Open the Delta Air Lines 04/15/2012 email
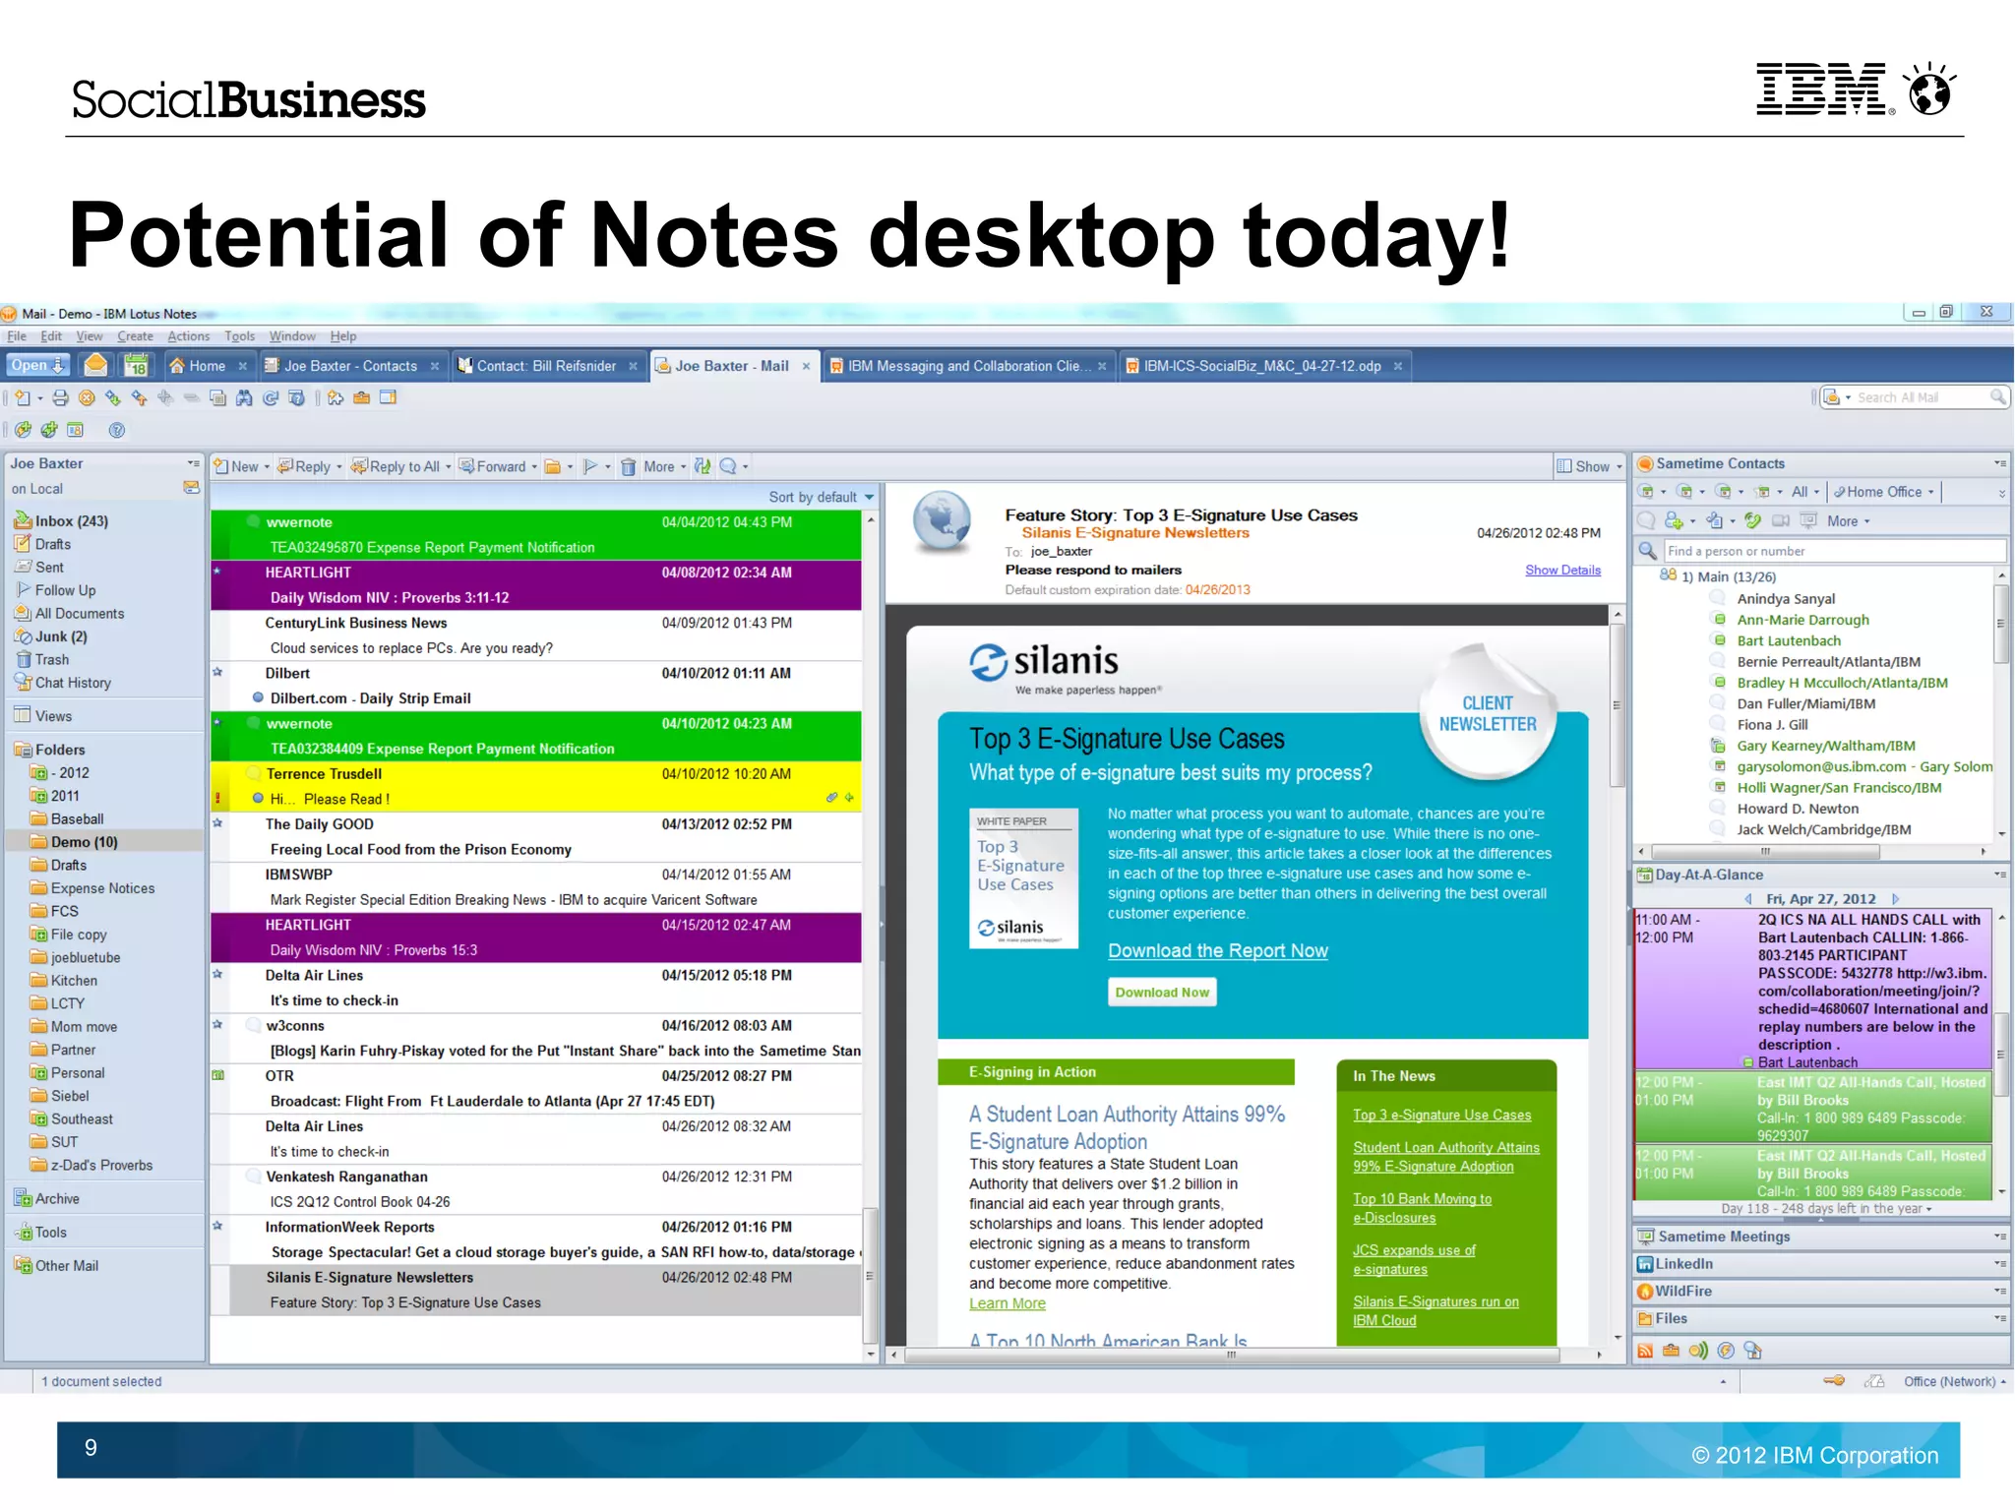Screen dimensions: 2015x1510 pos(536,988)
